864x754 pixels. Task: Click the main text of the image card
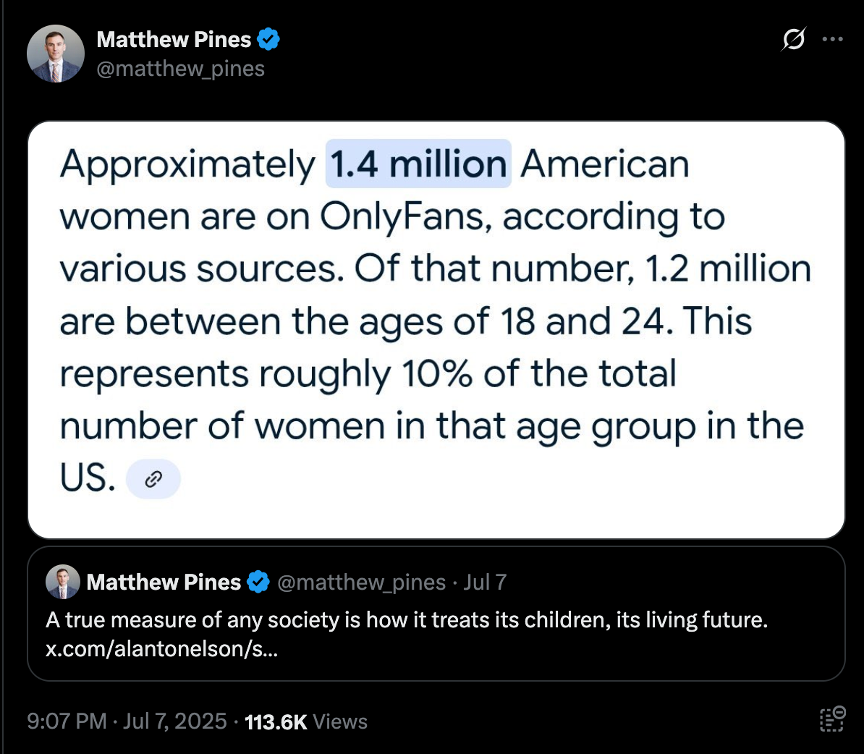point(436,320)
